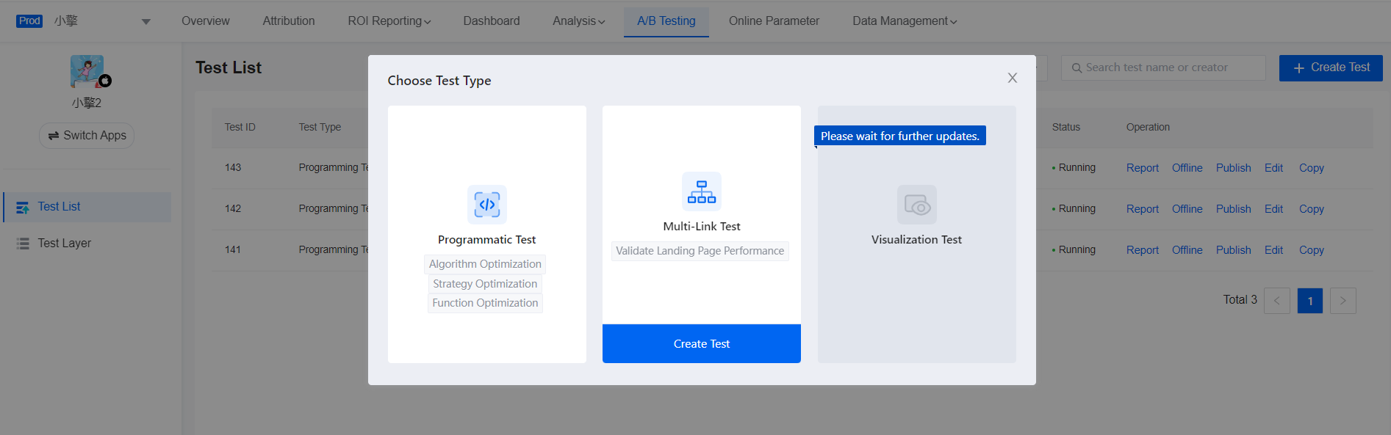Click the search magnifier icon

(1077, 68)
